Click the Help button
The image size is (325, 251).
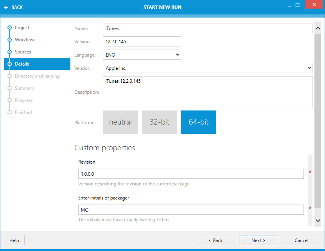coord(14,240)
